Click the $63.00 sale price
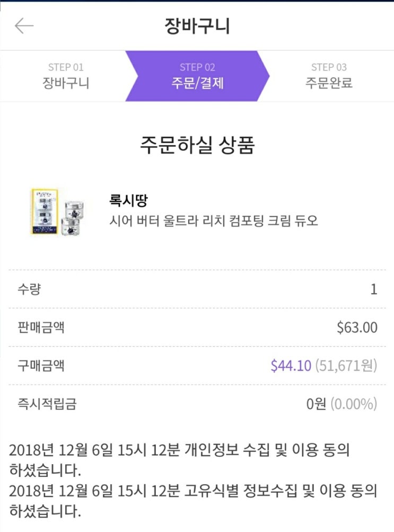This screenshot has height=532, width=394. [x=357, y=327]
